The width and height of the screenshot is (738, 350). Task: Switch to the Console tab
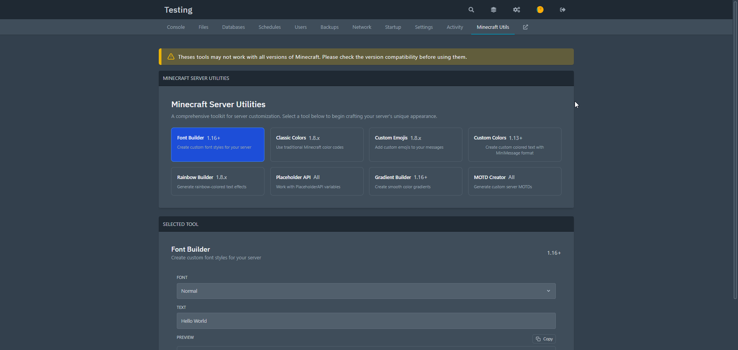(176, 27)
